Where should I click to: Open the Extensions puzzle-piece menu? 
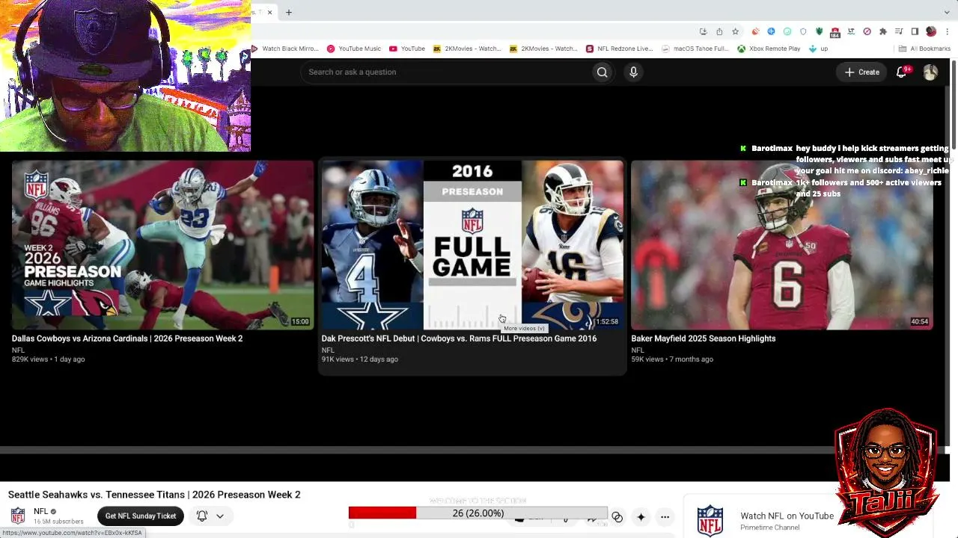point(883,31)
